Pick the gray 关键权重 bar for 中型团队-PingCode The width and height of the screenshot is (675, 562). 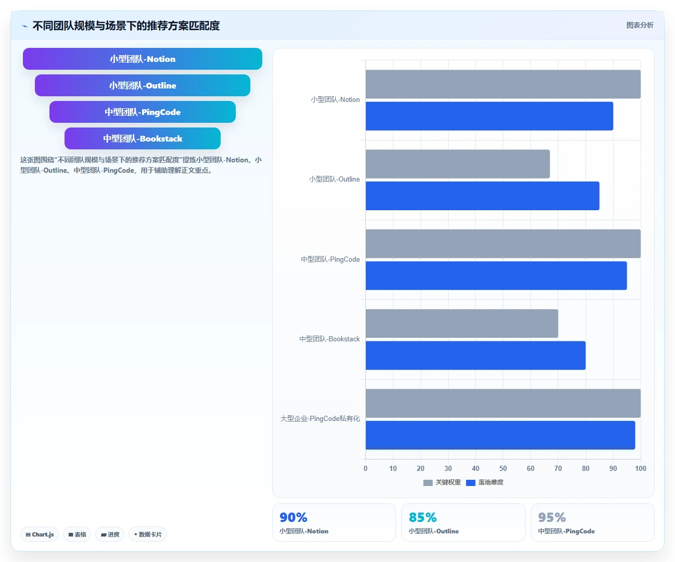(x=503, y=244)
